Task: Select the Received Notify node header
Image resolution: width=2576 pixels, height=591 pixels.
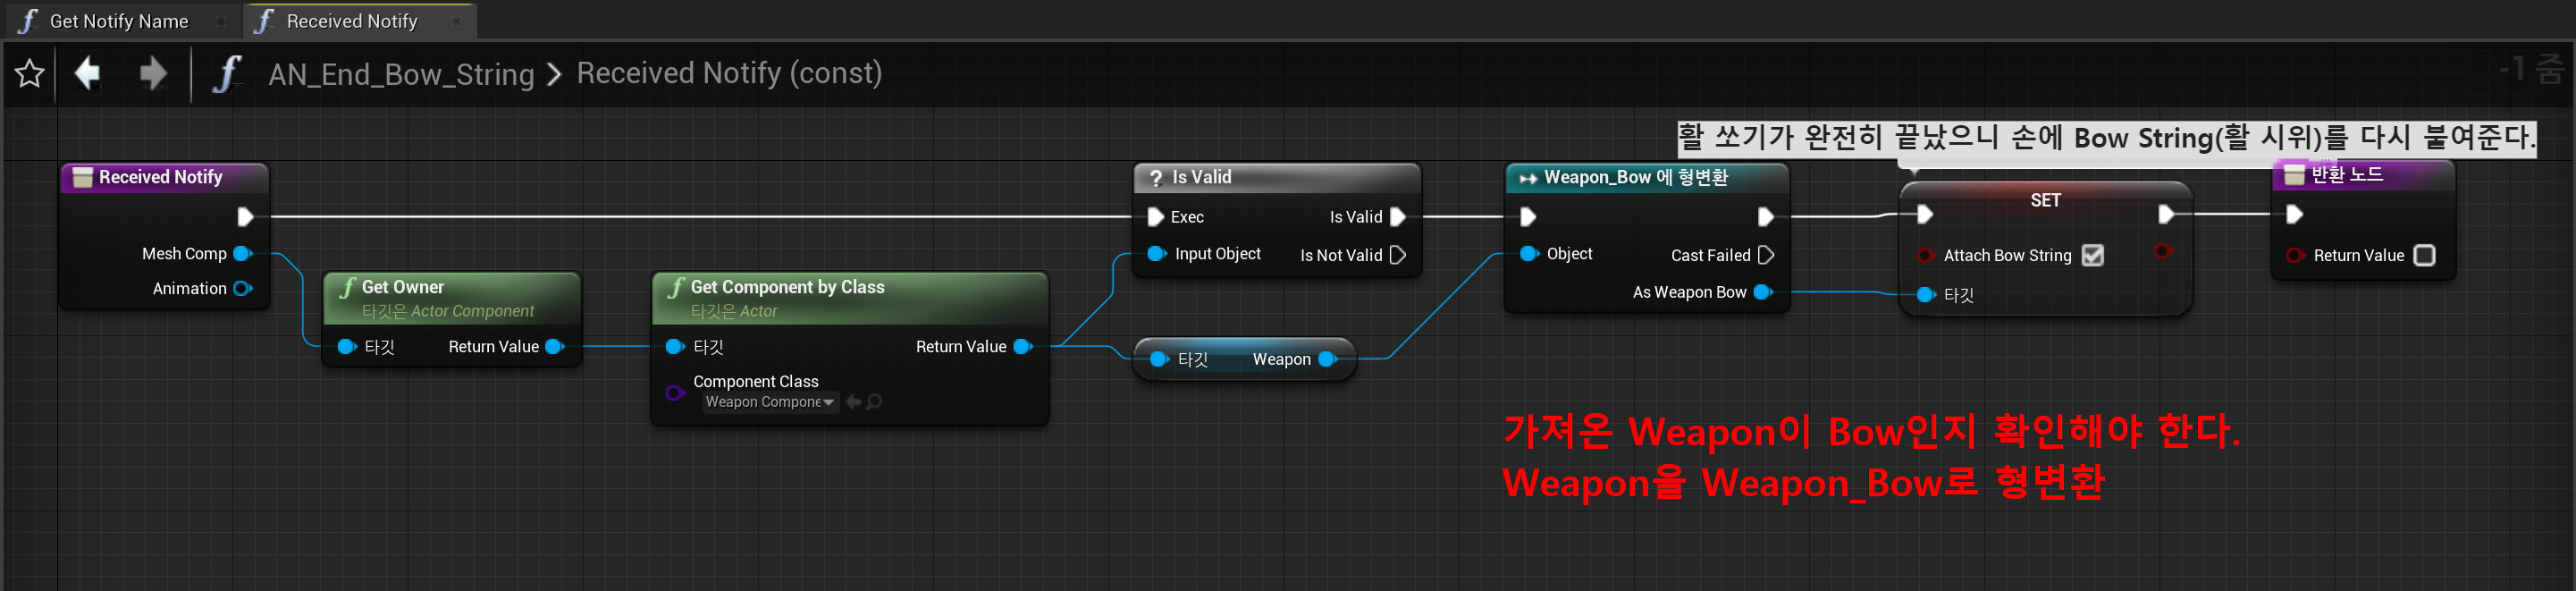Action: tap(165, 177)
